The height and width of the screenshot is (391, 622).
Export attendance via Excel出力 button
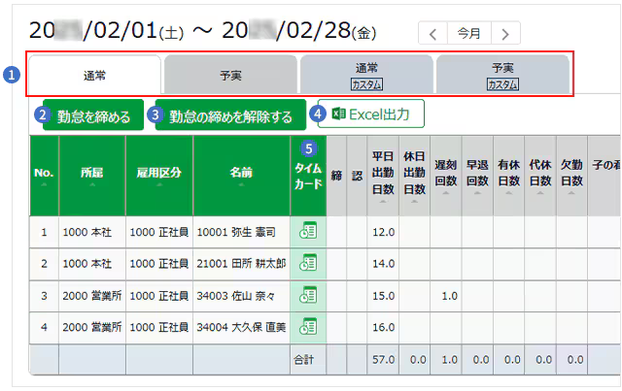pyautogui.click(x=370, y=114)
